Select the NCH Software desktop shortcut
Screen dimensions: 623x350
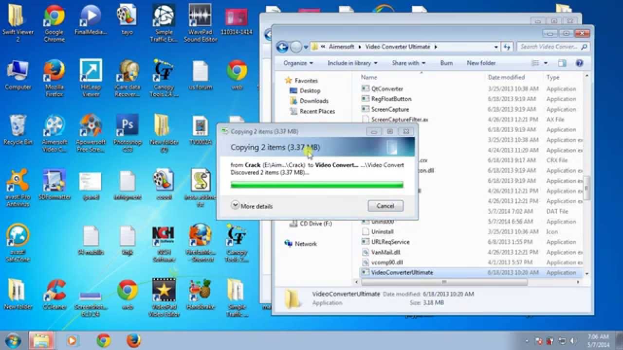point(164,244)
